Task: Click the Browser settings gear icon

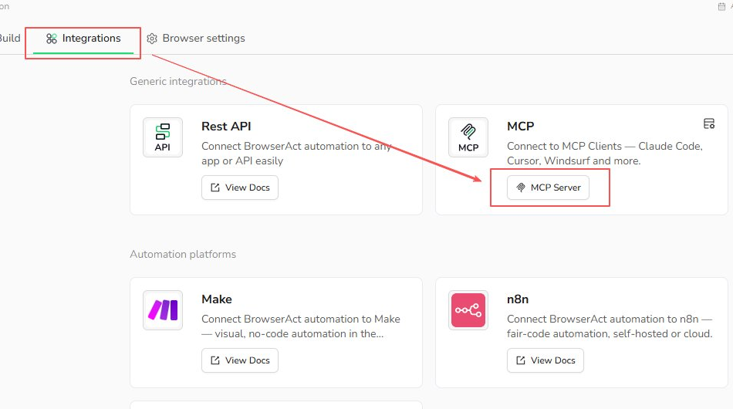Action: 152,39
